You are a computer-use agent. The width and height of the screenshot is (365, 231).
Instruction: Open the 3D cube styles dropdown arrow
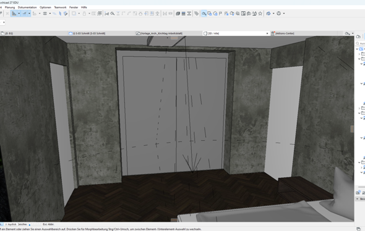point(273,14)
